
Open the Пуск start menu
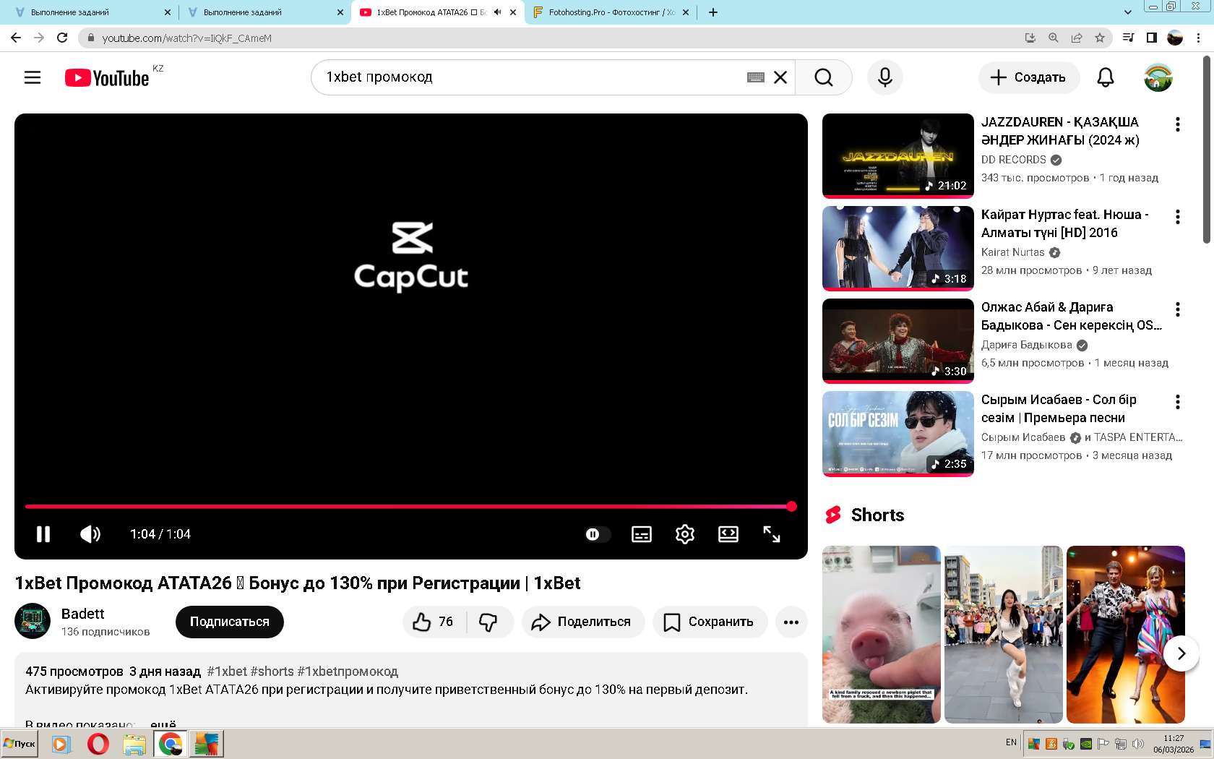20,743
